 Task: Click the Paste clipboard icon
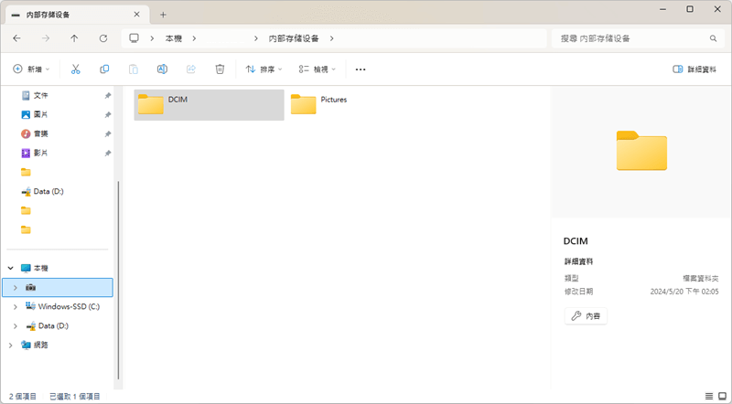coord(133,69)
